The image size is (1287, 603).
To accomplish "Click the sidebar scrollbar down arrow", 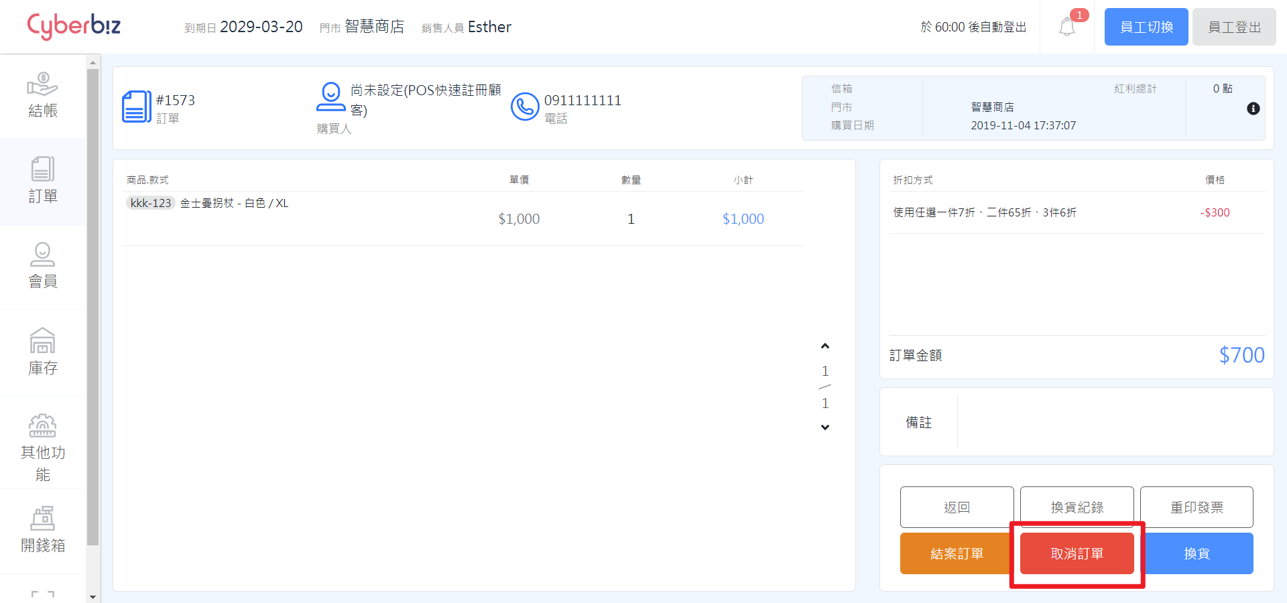I will pyautogui.click(x=93, y=597).
